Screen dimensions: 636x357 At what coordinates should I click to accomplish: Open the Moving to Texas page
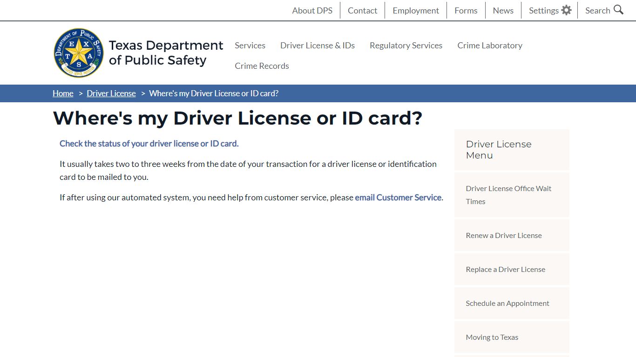point(512,337)
